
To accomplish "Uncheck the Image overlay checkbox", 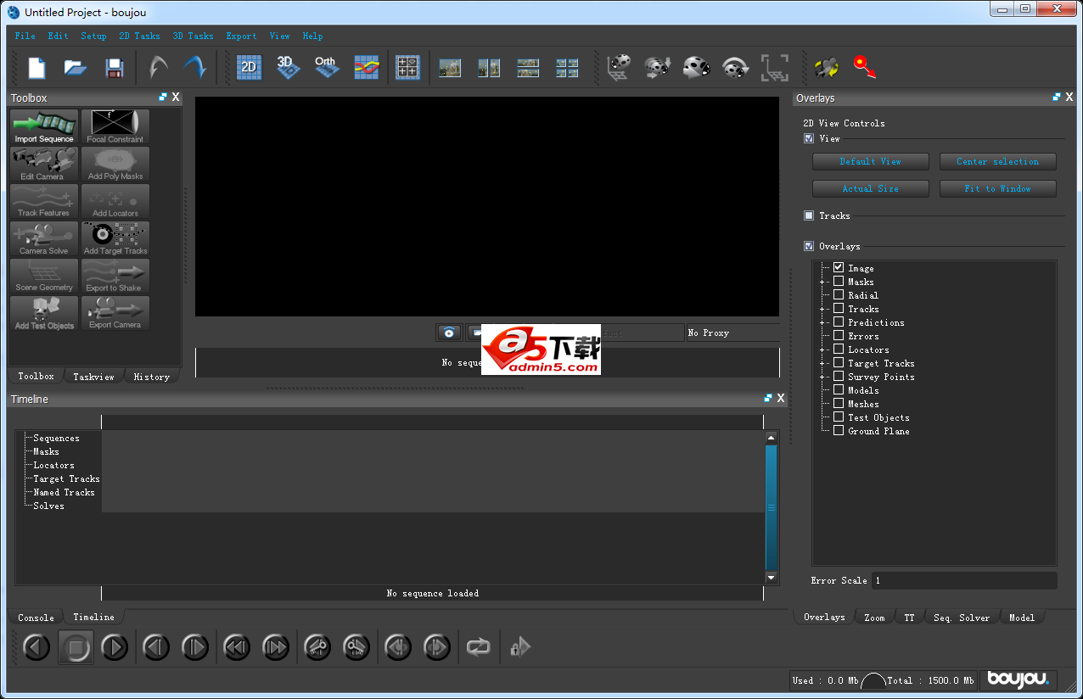I will 839,268.
